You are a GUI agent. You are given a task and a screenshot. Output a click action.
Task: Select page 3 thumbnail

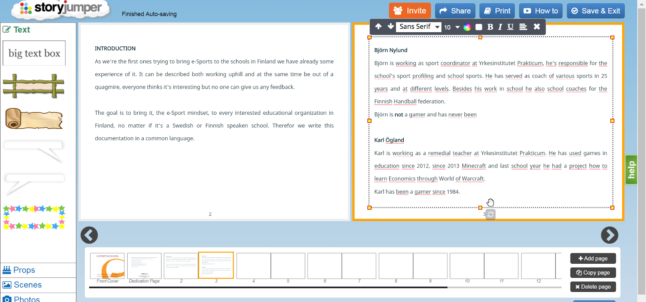pos(216,265)
